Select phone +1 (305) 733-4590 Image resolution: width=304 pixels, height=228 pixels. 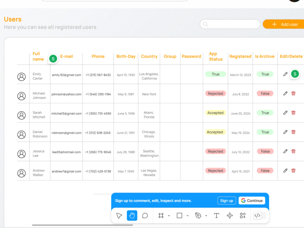point(98,113)
